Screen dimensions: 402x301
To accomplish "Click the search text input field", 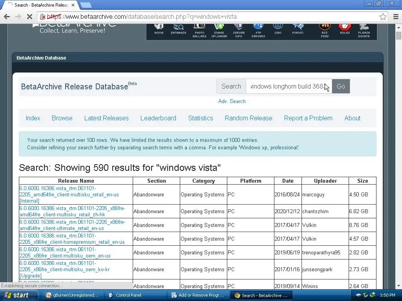I will (289, 86).
